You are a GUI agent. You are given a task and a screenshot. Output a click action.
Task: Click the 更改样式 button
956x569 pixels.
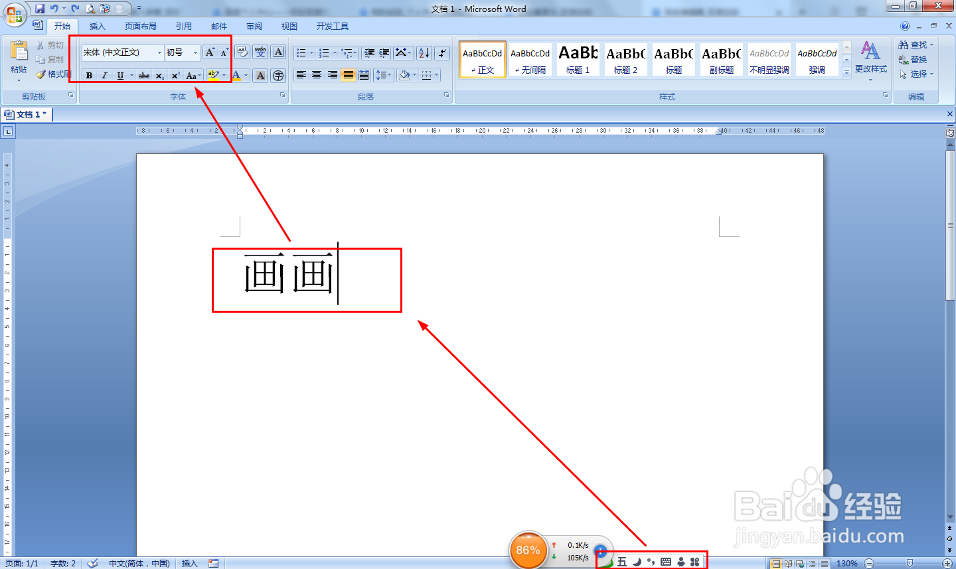tap(870, 60)
